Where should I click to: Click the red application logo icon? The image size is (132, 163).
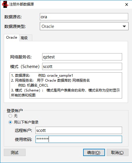point(5,5)
